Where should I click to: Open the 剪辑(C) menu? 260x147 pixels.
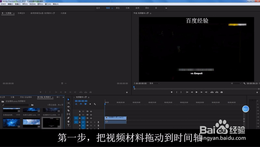(18, 4)
